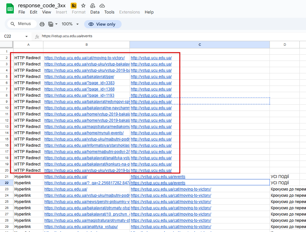Select column D header

point(285,45)
